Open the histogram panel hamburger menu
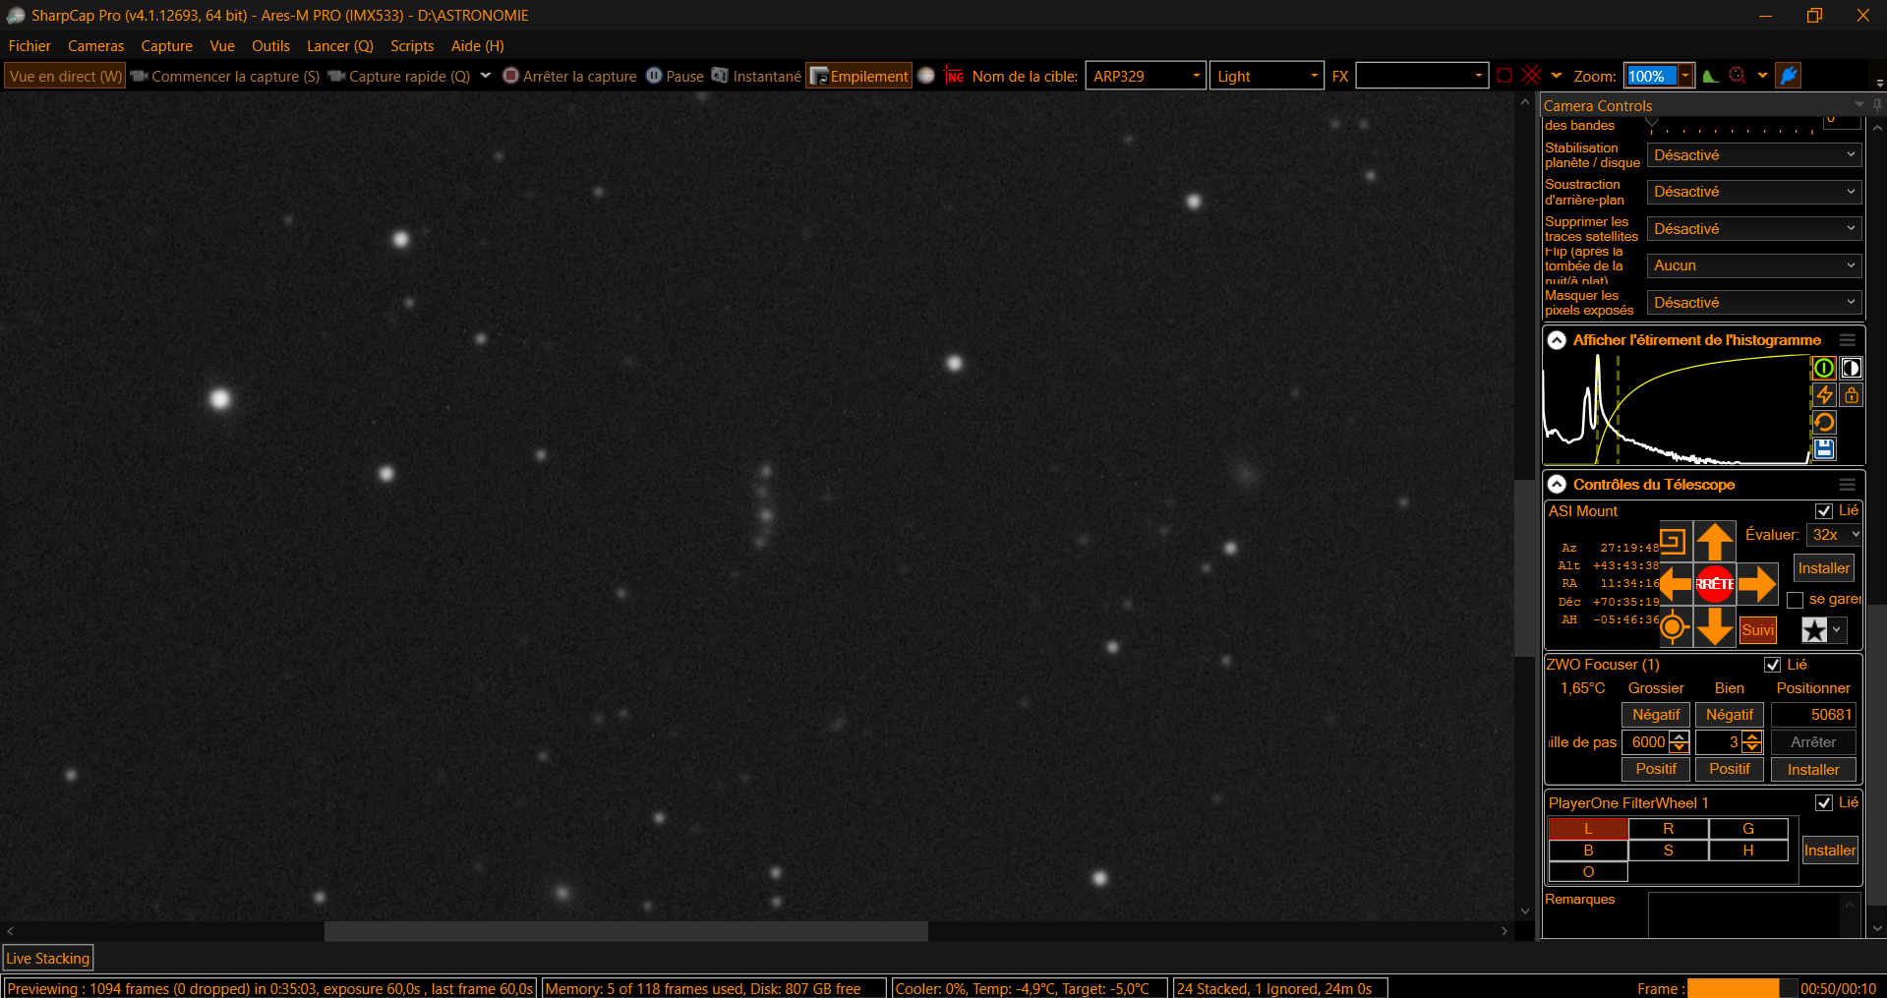This screenshot has height=998, width=1887. pos(1848,340)
